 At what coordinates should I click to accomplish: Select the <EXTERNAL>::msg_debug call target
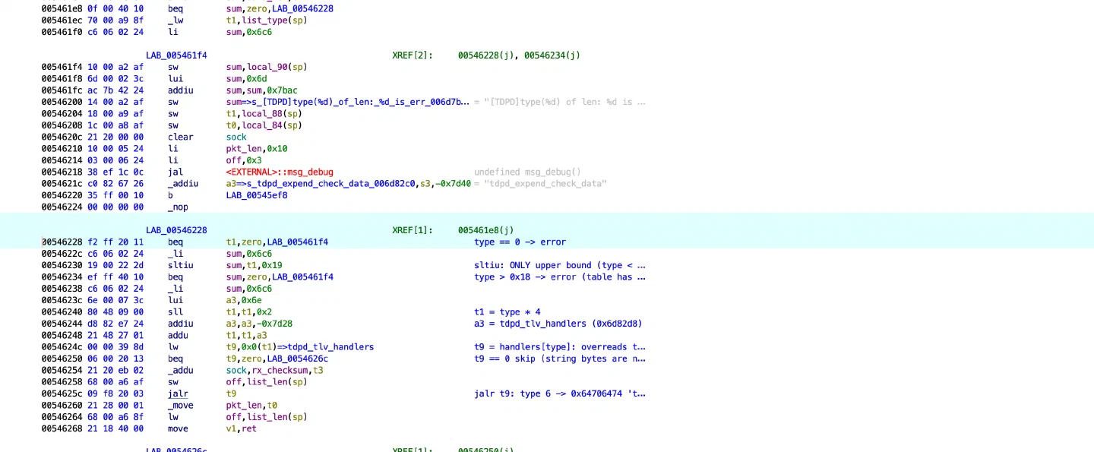pyautogui.click(x=280, y=172)
